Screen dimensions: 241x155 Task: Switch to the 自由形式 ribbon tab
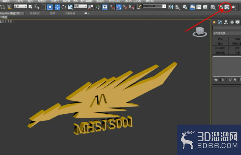pos(35,13)
